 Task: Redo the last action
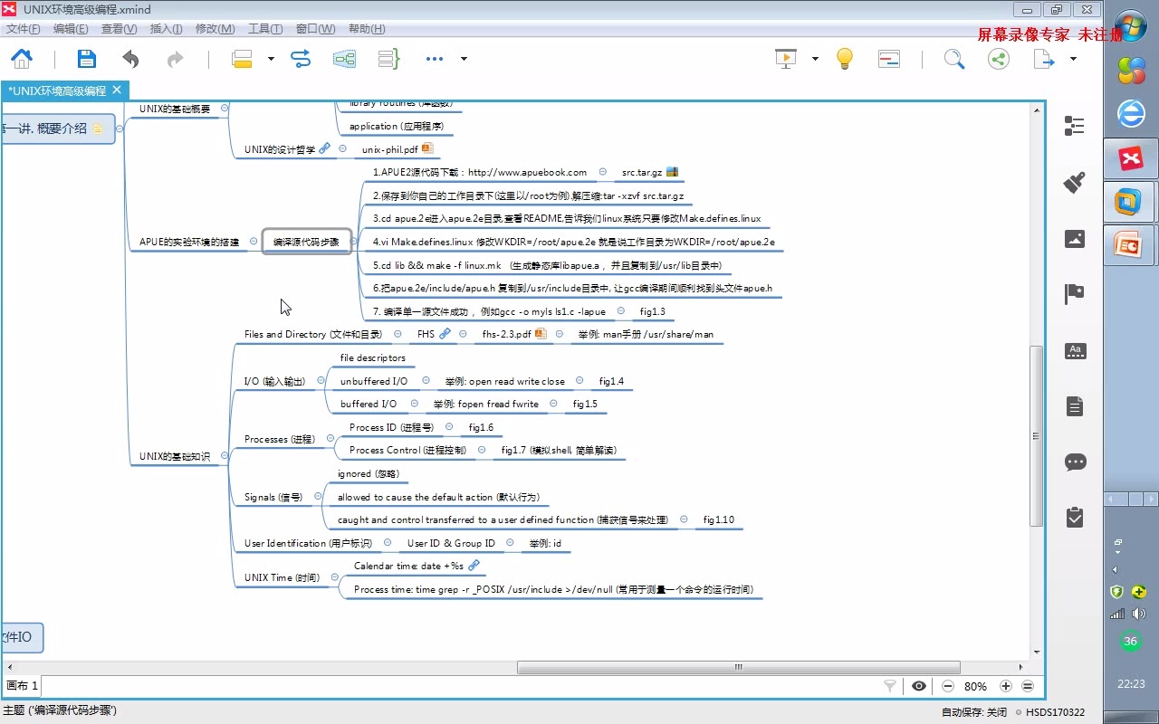pos(175,59)
